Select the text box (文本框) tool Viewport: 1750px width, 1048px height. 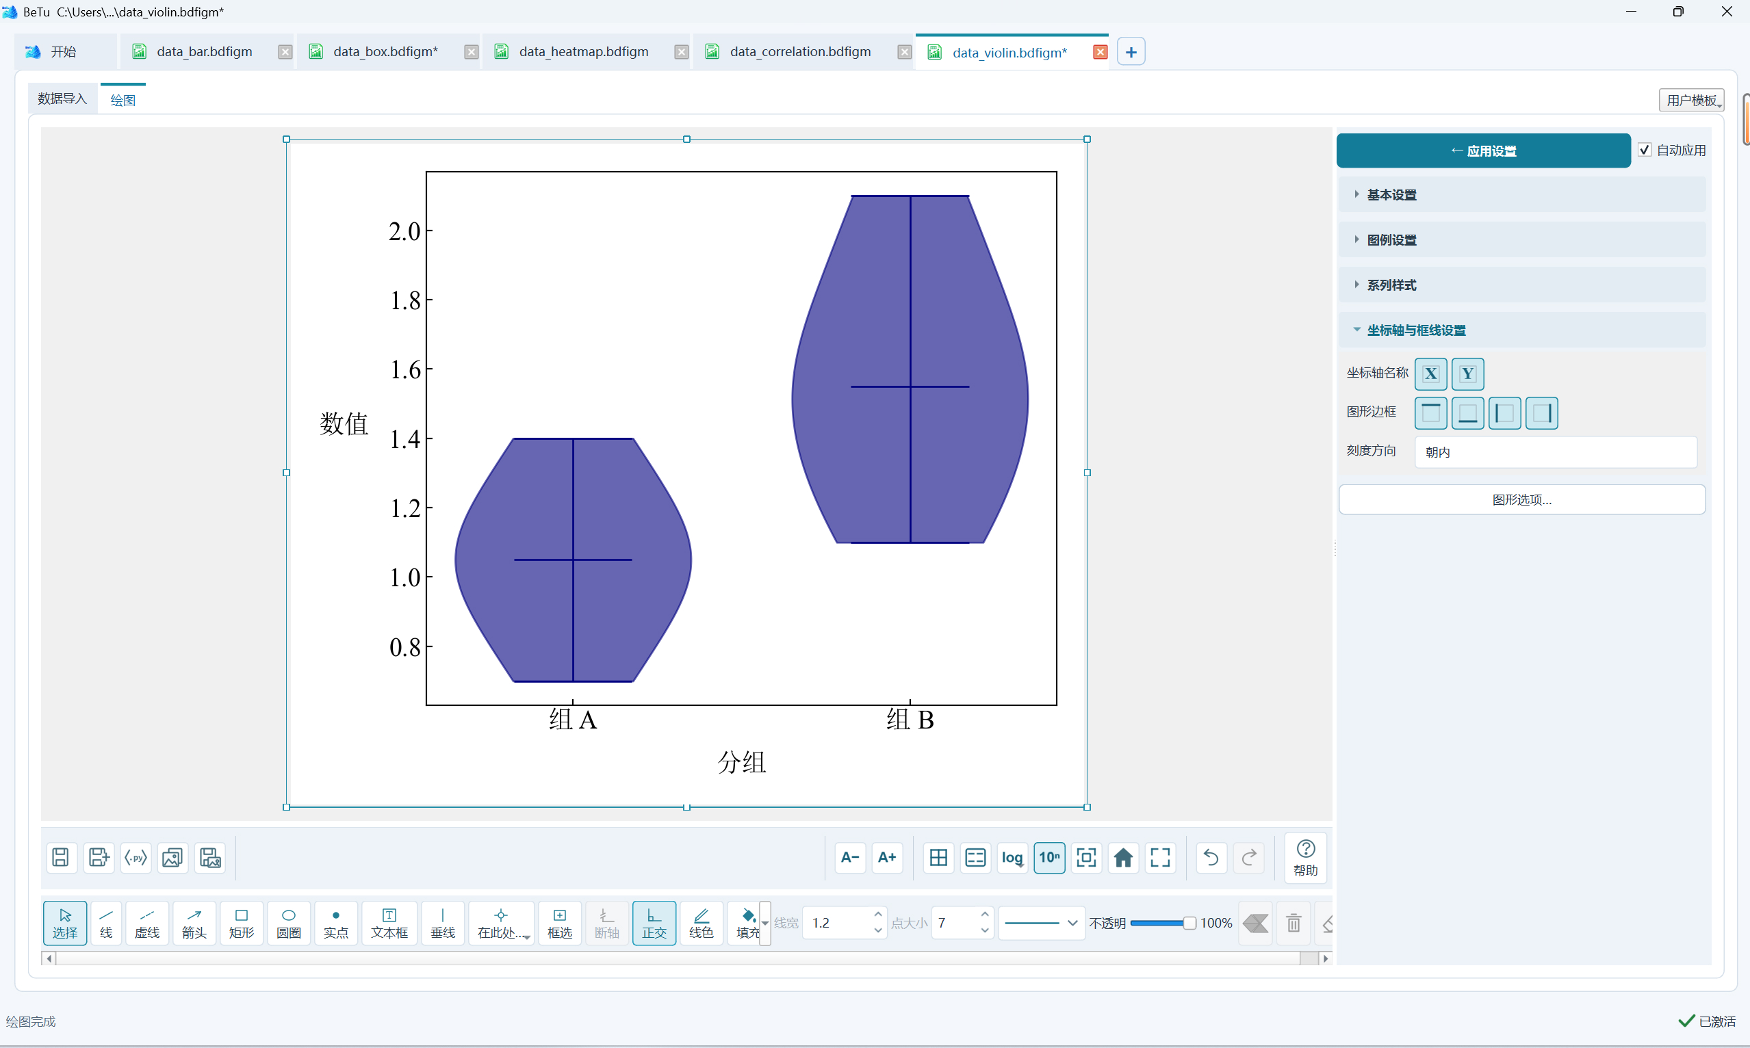click(x=389, y=922)
